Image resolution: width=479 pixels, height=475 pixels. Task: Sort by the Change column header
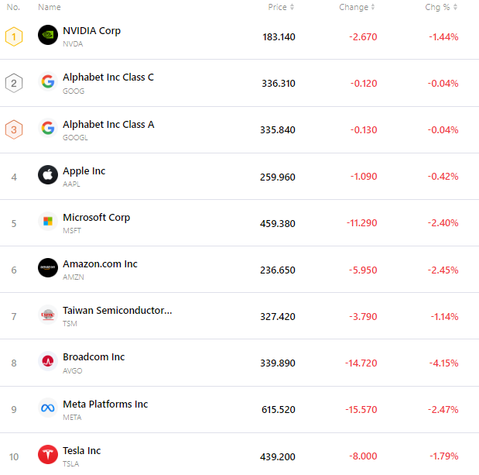(356, 7)
